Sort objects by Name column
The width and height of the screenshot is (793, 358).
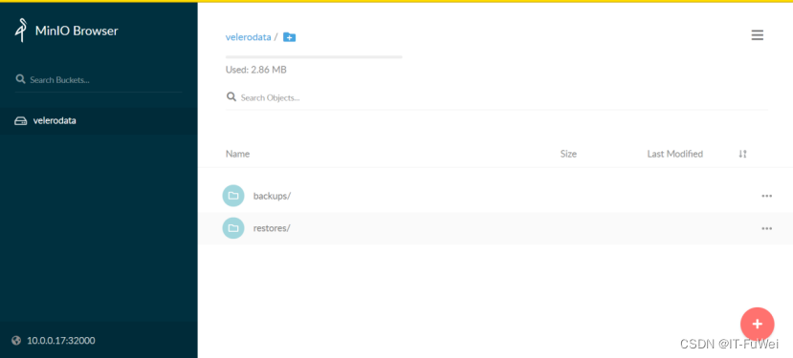(237, 154)
